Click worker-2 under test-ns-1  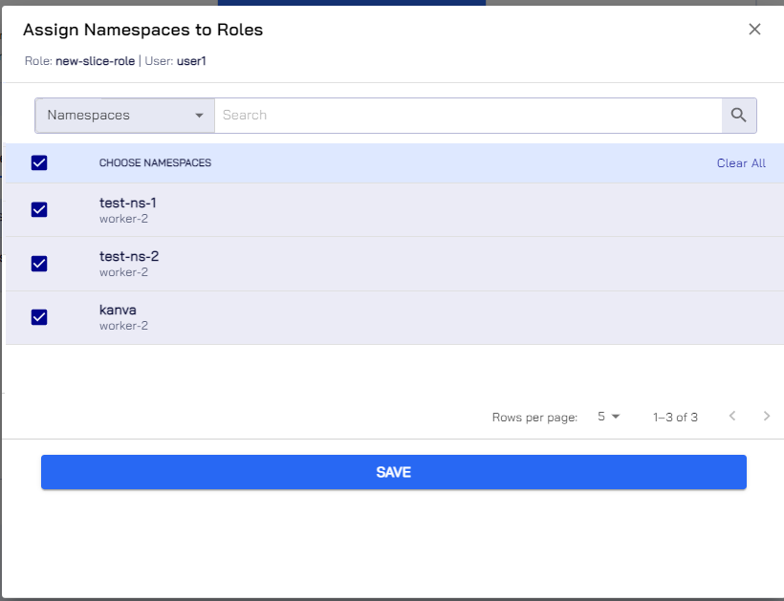click(x=123, y=219)
